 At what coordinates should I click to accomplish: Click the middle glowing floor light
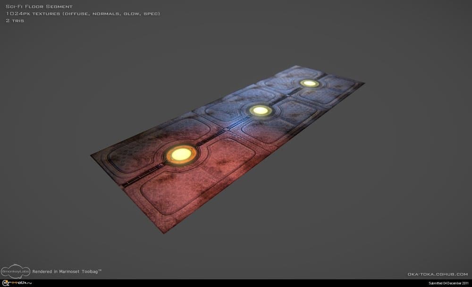[x=260, y=110]
